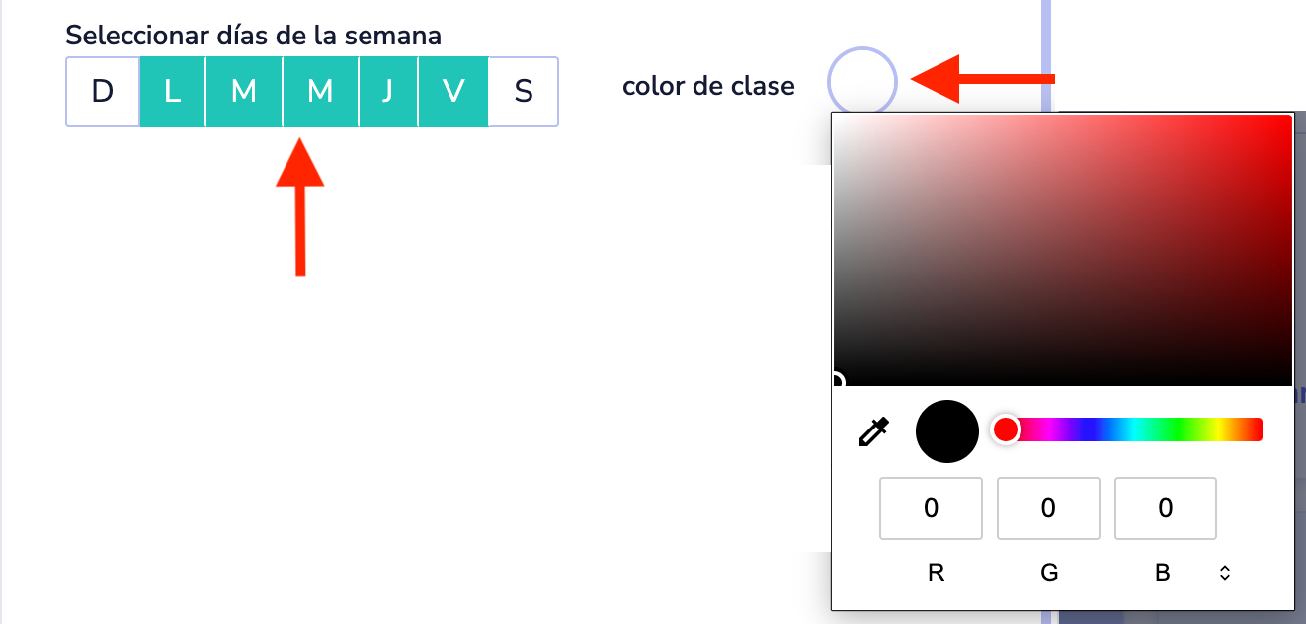Toggle the second M (Wednesday) day button

[x=320, y=92]
